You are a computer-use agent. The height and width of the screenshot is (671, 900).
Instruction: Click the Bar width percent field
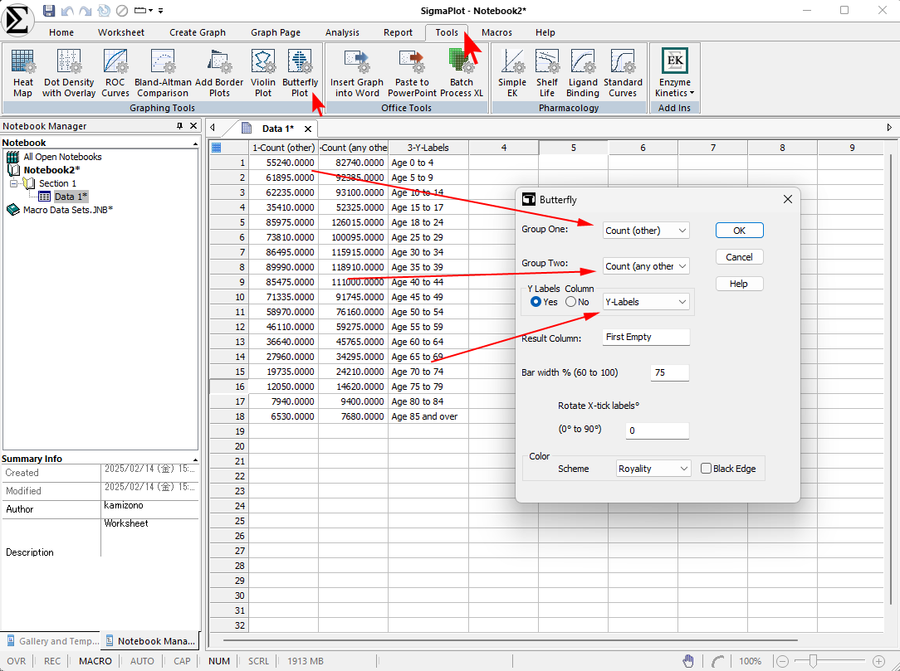670,373
